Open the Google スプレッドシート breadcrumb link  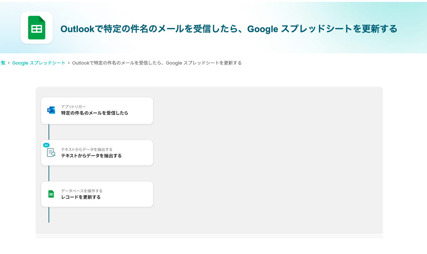39,63
